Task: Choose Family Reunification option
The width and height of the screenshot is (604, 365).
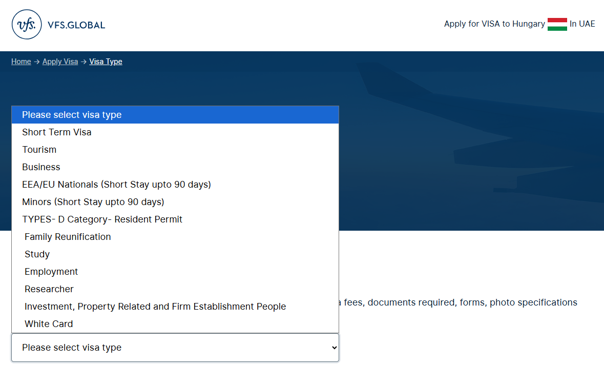Action: 175,237
